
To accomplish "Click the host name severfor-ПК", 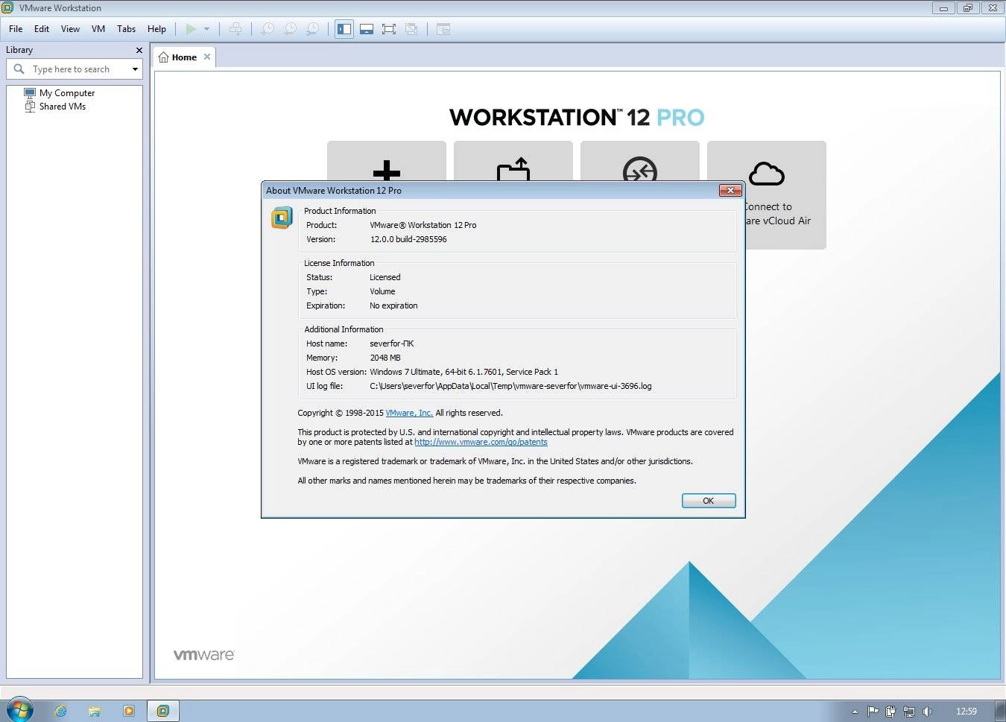I will coord(392,343).
